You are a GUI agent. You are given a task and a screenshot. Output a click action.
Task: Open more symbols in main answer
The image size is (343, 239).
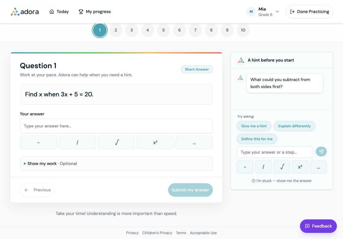pyautogui.click(x=194, y=142)
